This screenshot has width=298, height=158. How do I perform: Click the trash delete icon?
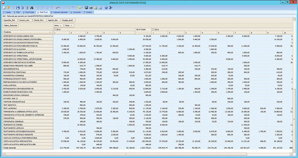coord(27,7)
